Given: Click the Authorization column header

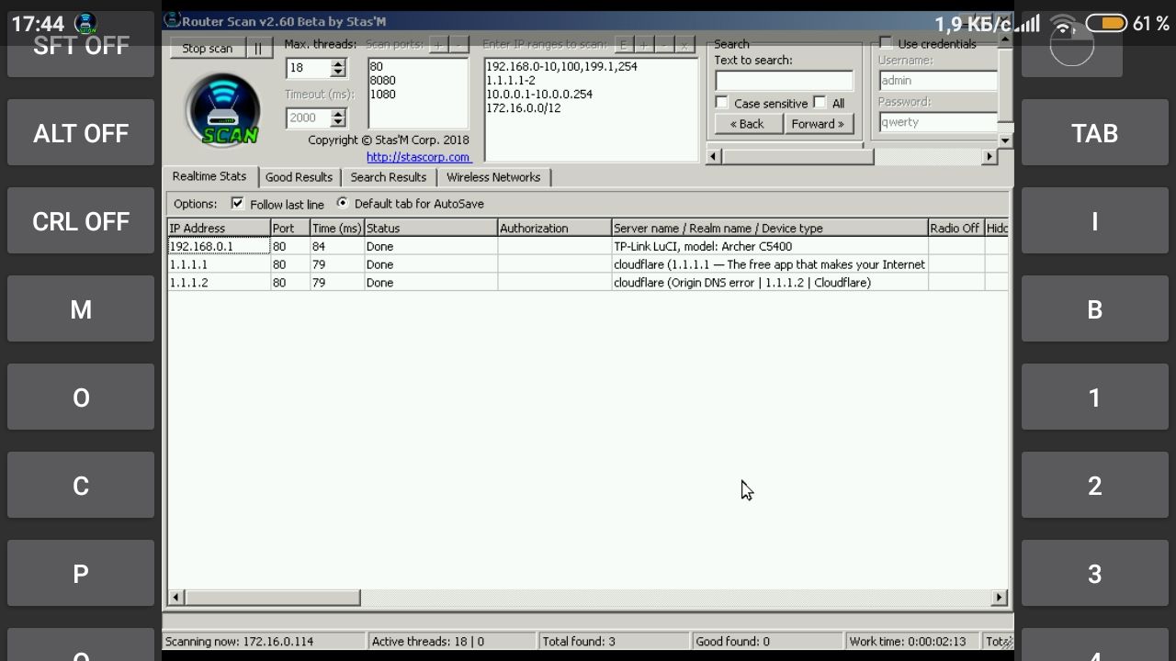Looking at the screenshot, I should pyautogui.click(x=554, y=228).
